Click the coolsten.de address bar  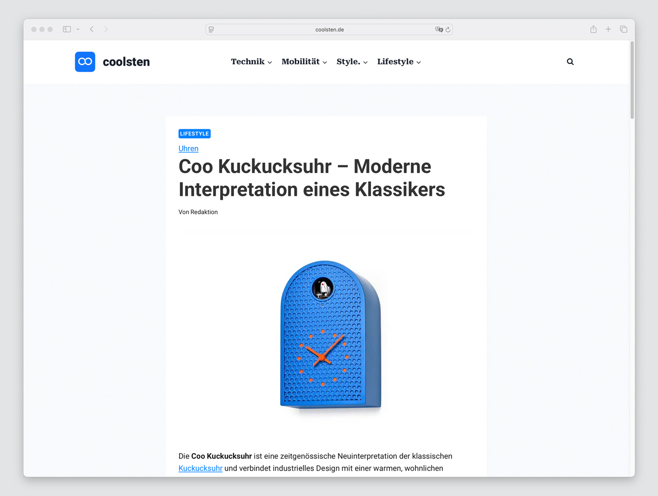329,29
